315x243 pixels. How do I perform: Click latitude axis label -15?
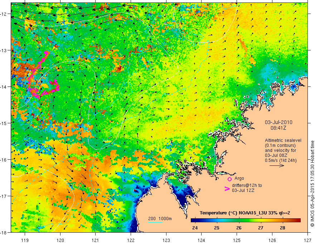(4, 123)
